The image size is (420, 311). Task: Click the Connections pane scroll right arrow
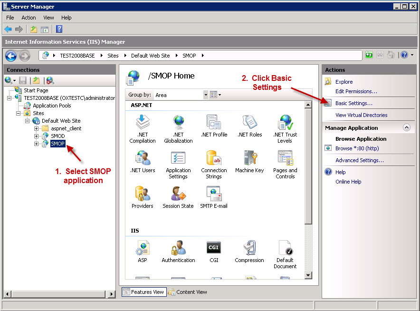coord(112,294)
